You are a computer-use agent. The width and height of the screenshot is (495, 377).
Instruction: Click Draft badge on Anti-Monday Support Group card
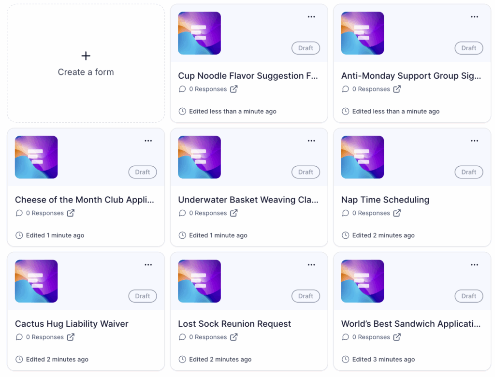[x=469, y=48]
